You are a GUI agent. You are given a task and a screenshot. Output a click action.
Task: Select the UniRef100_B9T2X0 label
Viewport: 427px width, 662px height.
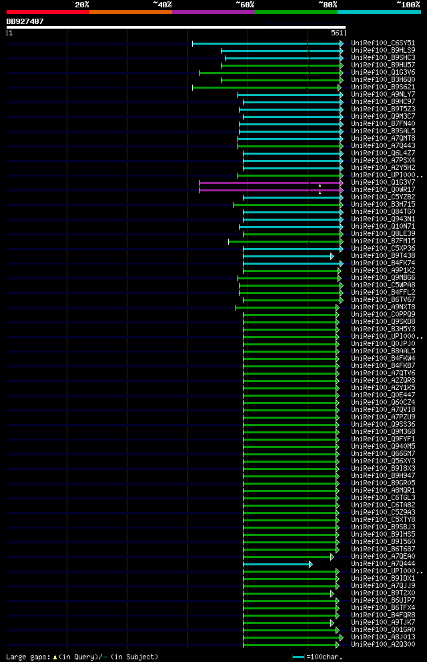pyautogui.click(x=383, y=593)
